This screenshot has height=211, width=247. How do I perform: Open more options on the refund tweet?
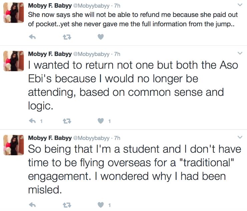pyautogui.click(x=239, y=5)
